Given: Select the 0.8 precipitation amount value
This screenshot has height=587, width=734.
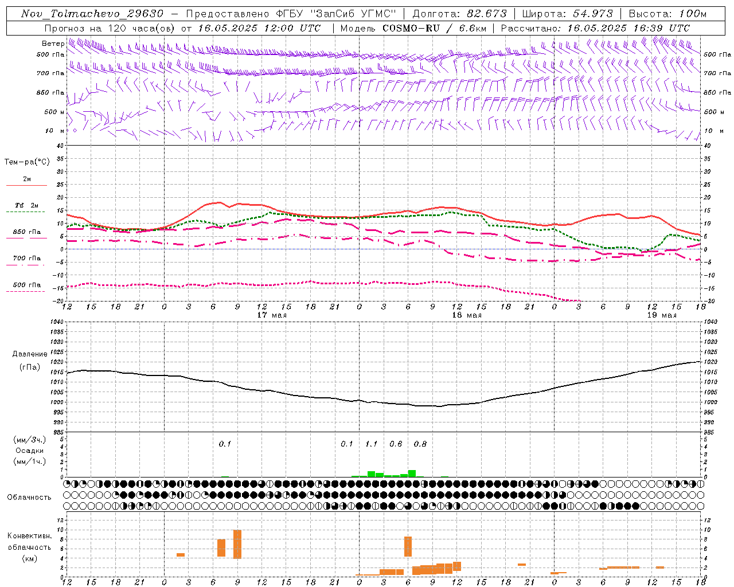Looking at the screenshot, I should coord(420,444).
